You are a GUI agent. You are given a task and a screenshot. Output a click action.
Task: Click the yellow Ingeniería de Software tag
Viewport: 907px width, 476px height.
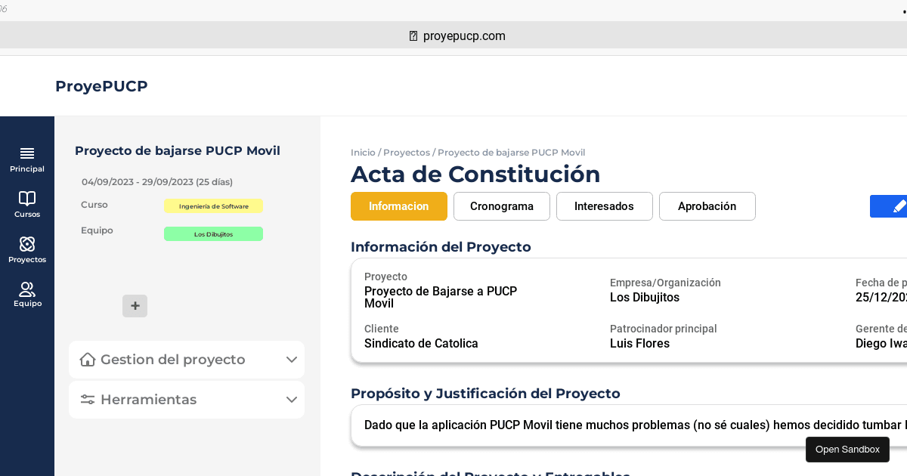[213, 206]
